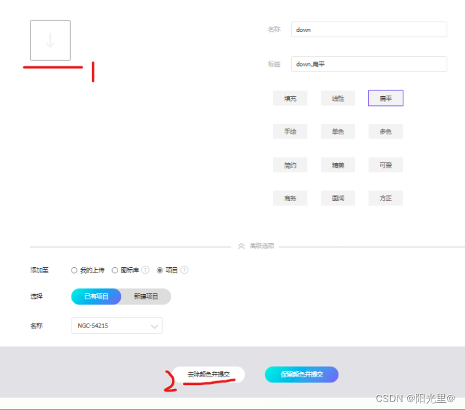Viewport: 465px width, 410px height.
Task: Select the 商务 style tag
Action: click(x=290, y=198)
